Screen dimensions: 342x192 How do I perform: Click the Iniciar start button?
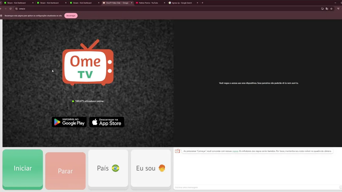(23, 169)
